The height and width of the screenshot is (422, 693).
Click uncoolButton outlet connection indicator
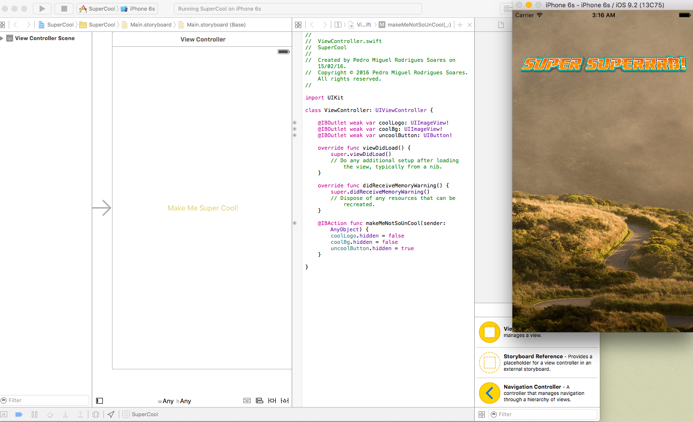click(295, 135)
